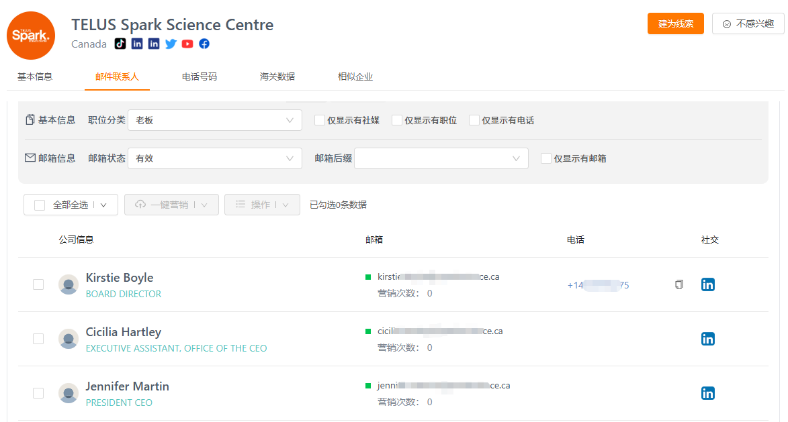The width and height of the screenshot is (788, 422).
Task: Open Cicilia Hartley's contact name
Action: [x=124, y=331]
